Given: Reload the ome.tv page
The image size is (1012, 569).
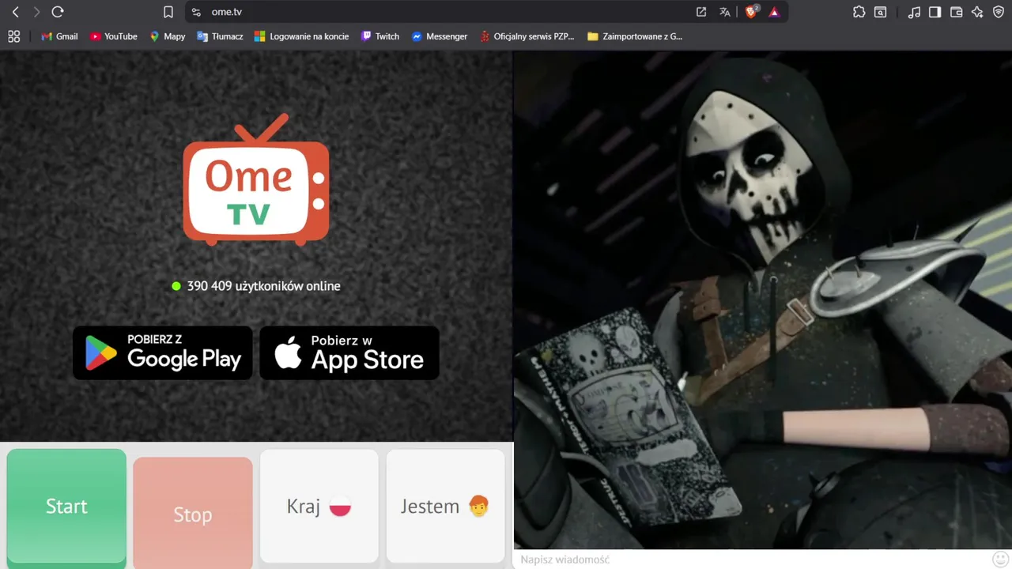Looking at the screenshot, I should tap(58, 12).
